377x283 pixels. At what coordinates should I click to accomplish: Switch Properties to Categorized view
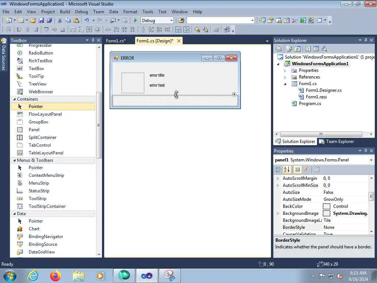click(278, 170)
